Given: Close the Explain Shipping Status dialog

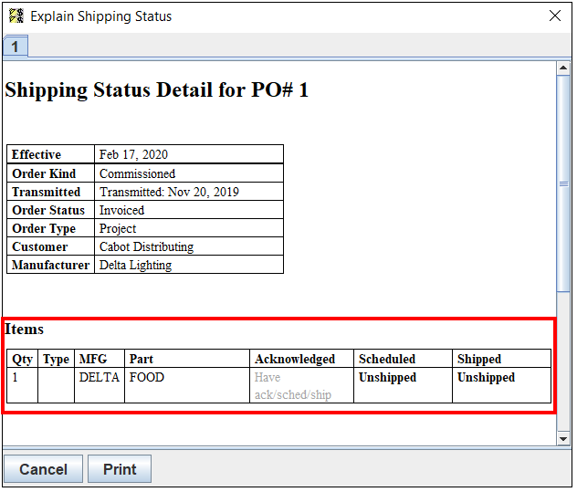Looking at the screenshot, I should (555, 16).
